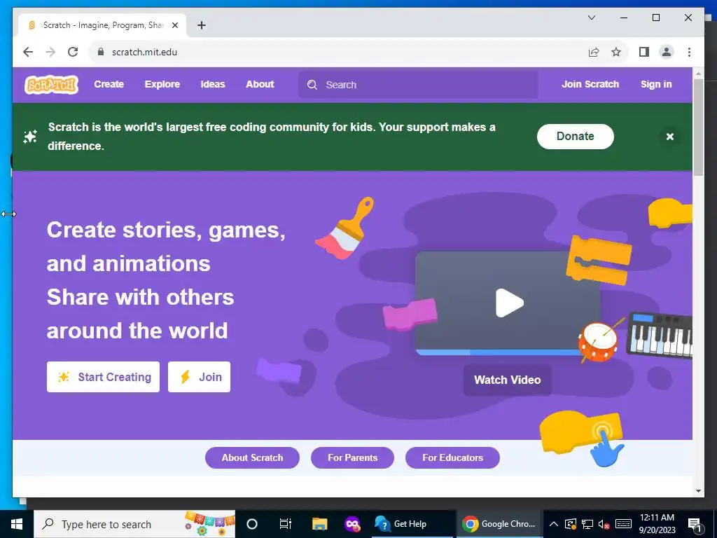Viewport: 717px width, 538px height.
Task: Dismiss the green donation banner
Action: [x=670, y=137]
